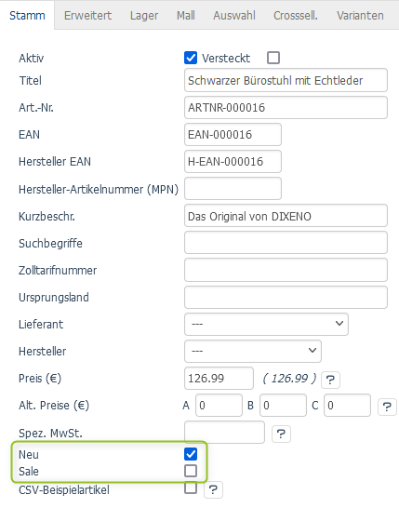Click the Suchbegriffe input field
This screenshot has width=399, height=508.
pos(286,242)
